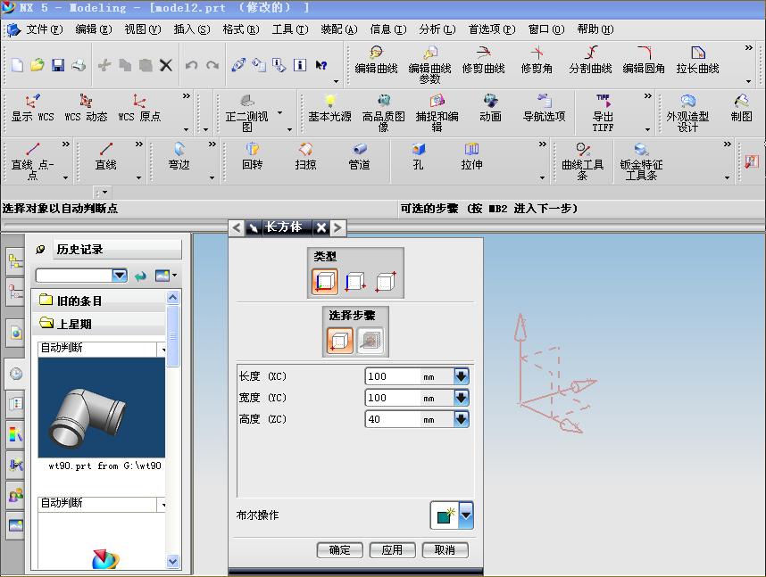This screenshot has width=766, height=577.
Task: Activate the point selection step icon
Action: (340, 341)
